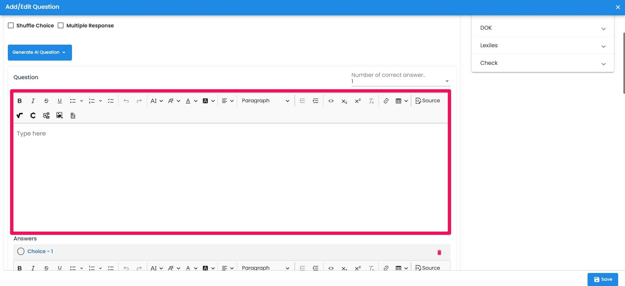Open Number of correct answer dropdown
This screenshot has height=286, width=625.
400,81
